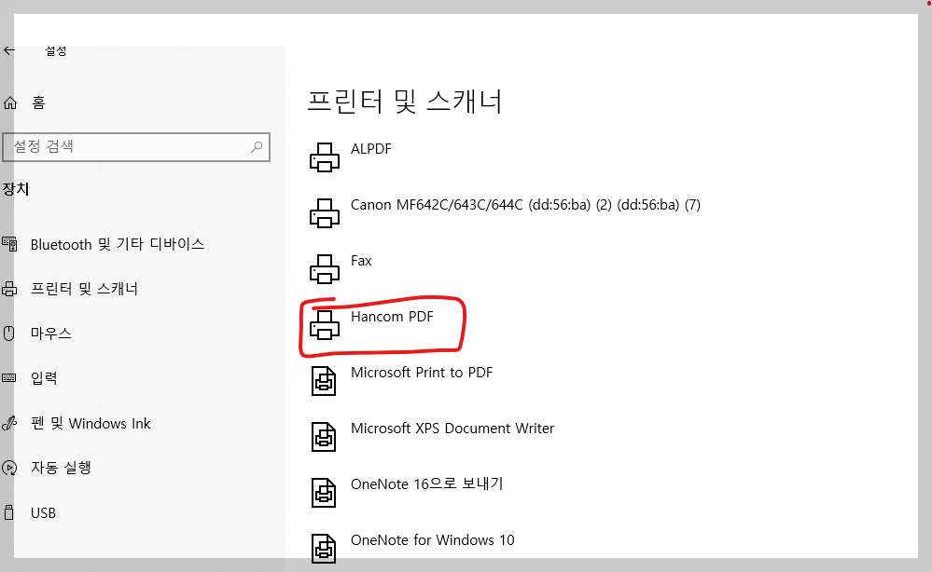Click the OneNote for Windows 10 icon
Viewport: 932px width, 572px height.
[x=324, y=549]
